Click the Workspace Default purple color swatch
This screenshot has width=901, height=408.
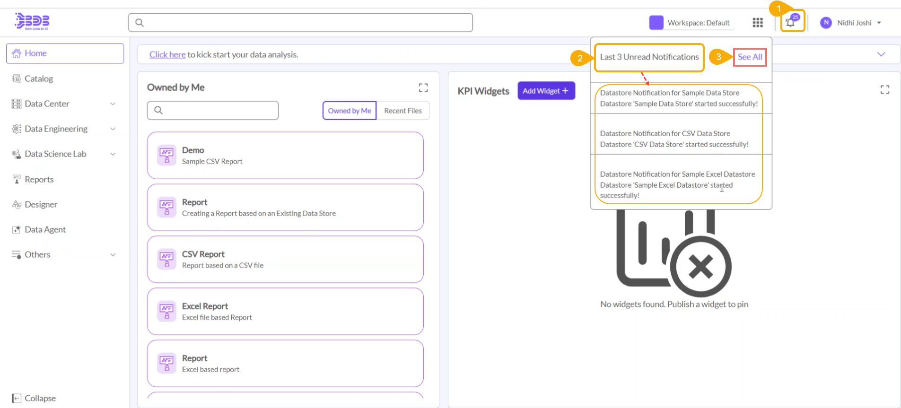click(656, 23)
